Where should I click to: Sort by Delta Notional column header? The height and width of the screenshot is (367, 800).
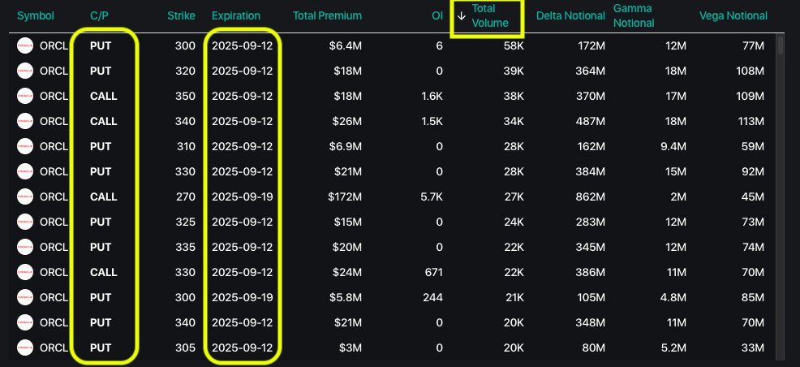[570, 15]
